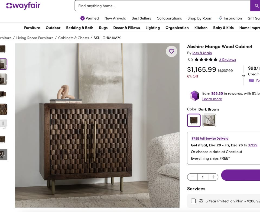Viewport: 260px width, 212px height.
Task: Click the Verified badge icon
Action: 82,18
